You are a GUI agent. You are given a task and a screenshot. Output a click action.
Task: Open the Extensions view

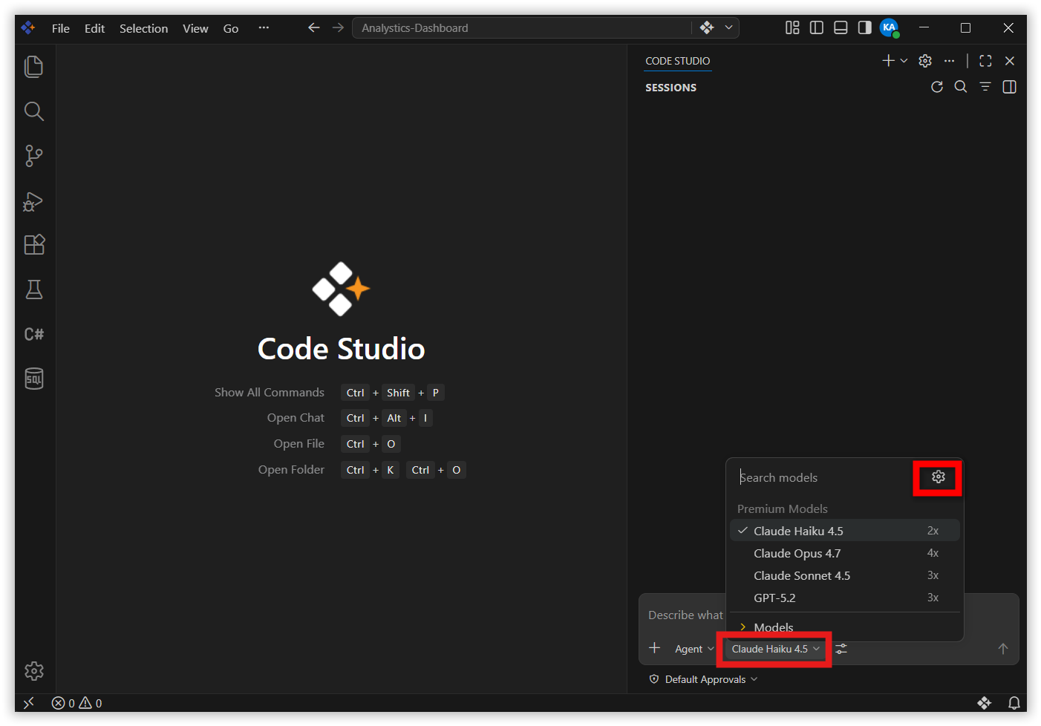(x=34, y=245)
